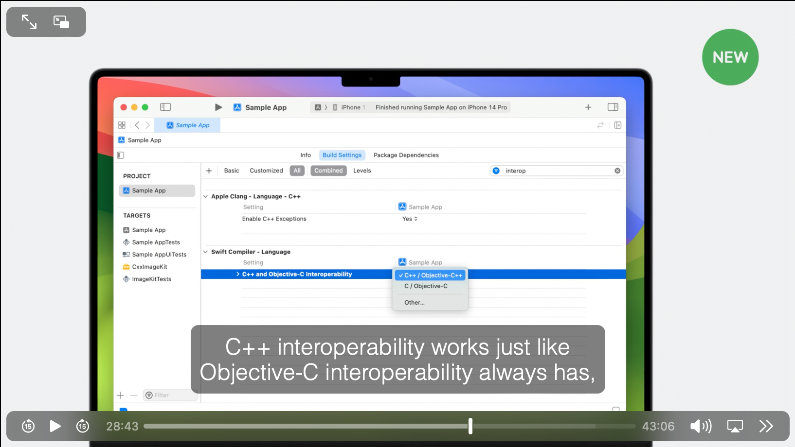Open playback speed options chevrons
The width and height of the screenshot is (795, 447).
766,426
